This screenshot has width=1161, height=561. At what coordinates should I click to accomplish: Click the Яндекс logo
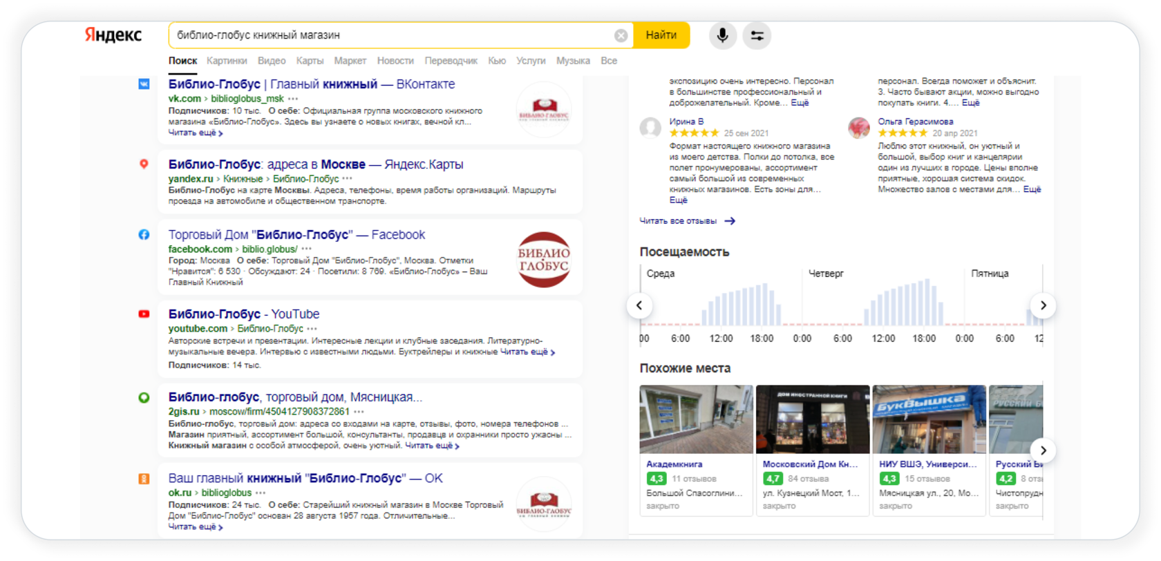pyautogui.click(x=113, y=35)
